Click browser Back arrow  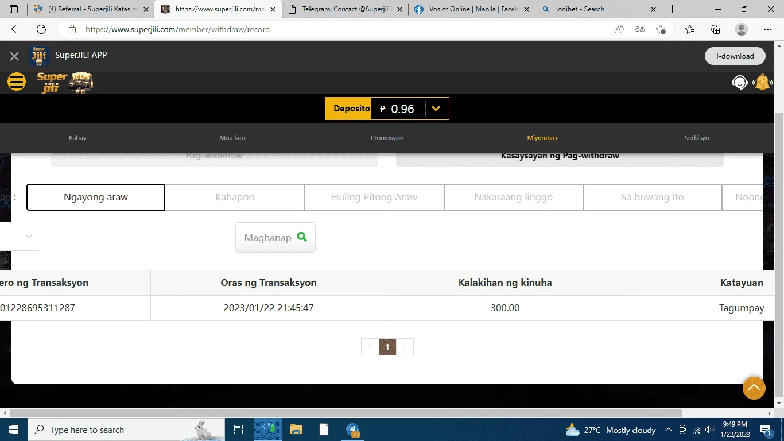(x=16, y=29)
